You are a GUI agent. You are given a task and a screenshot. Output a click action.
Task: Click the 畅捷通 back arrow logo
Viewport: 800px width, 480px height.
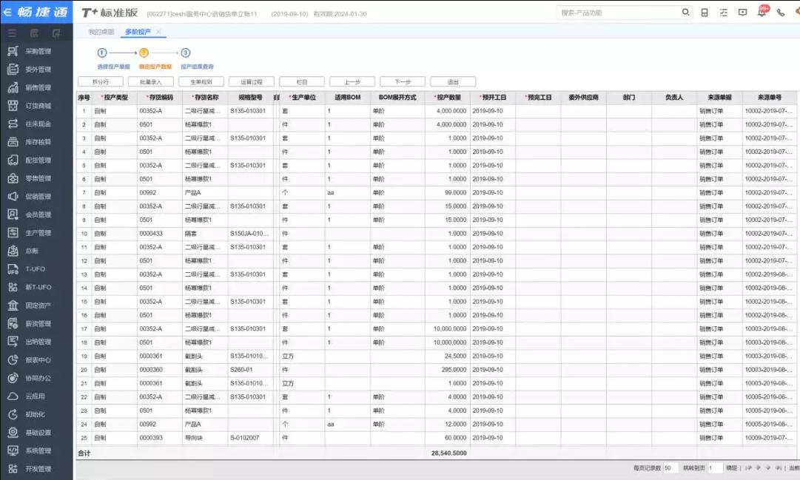(x=9, y=13)
